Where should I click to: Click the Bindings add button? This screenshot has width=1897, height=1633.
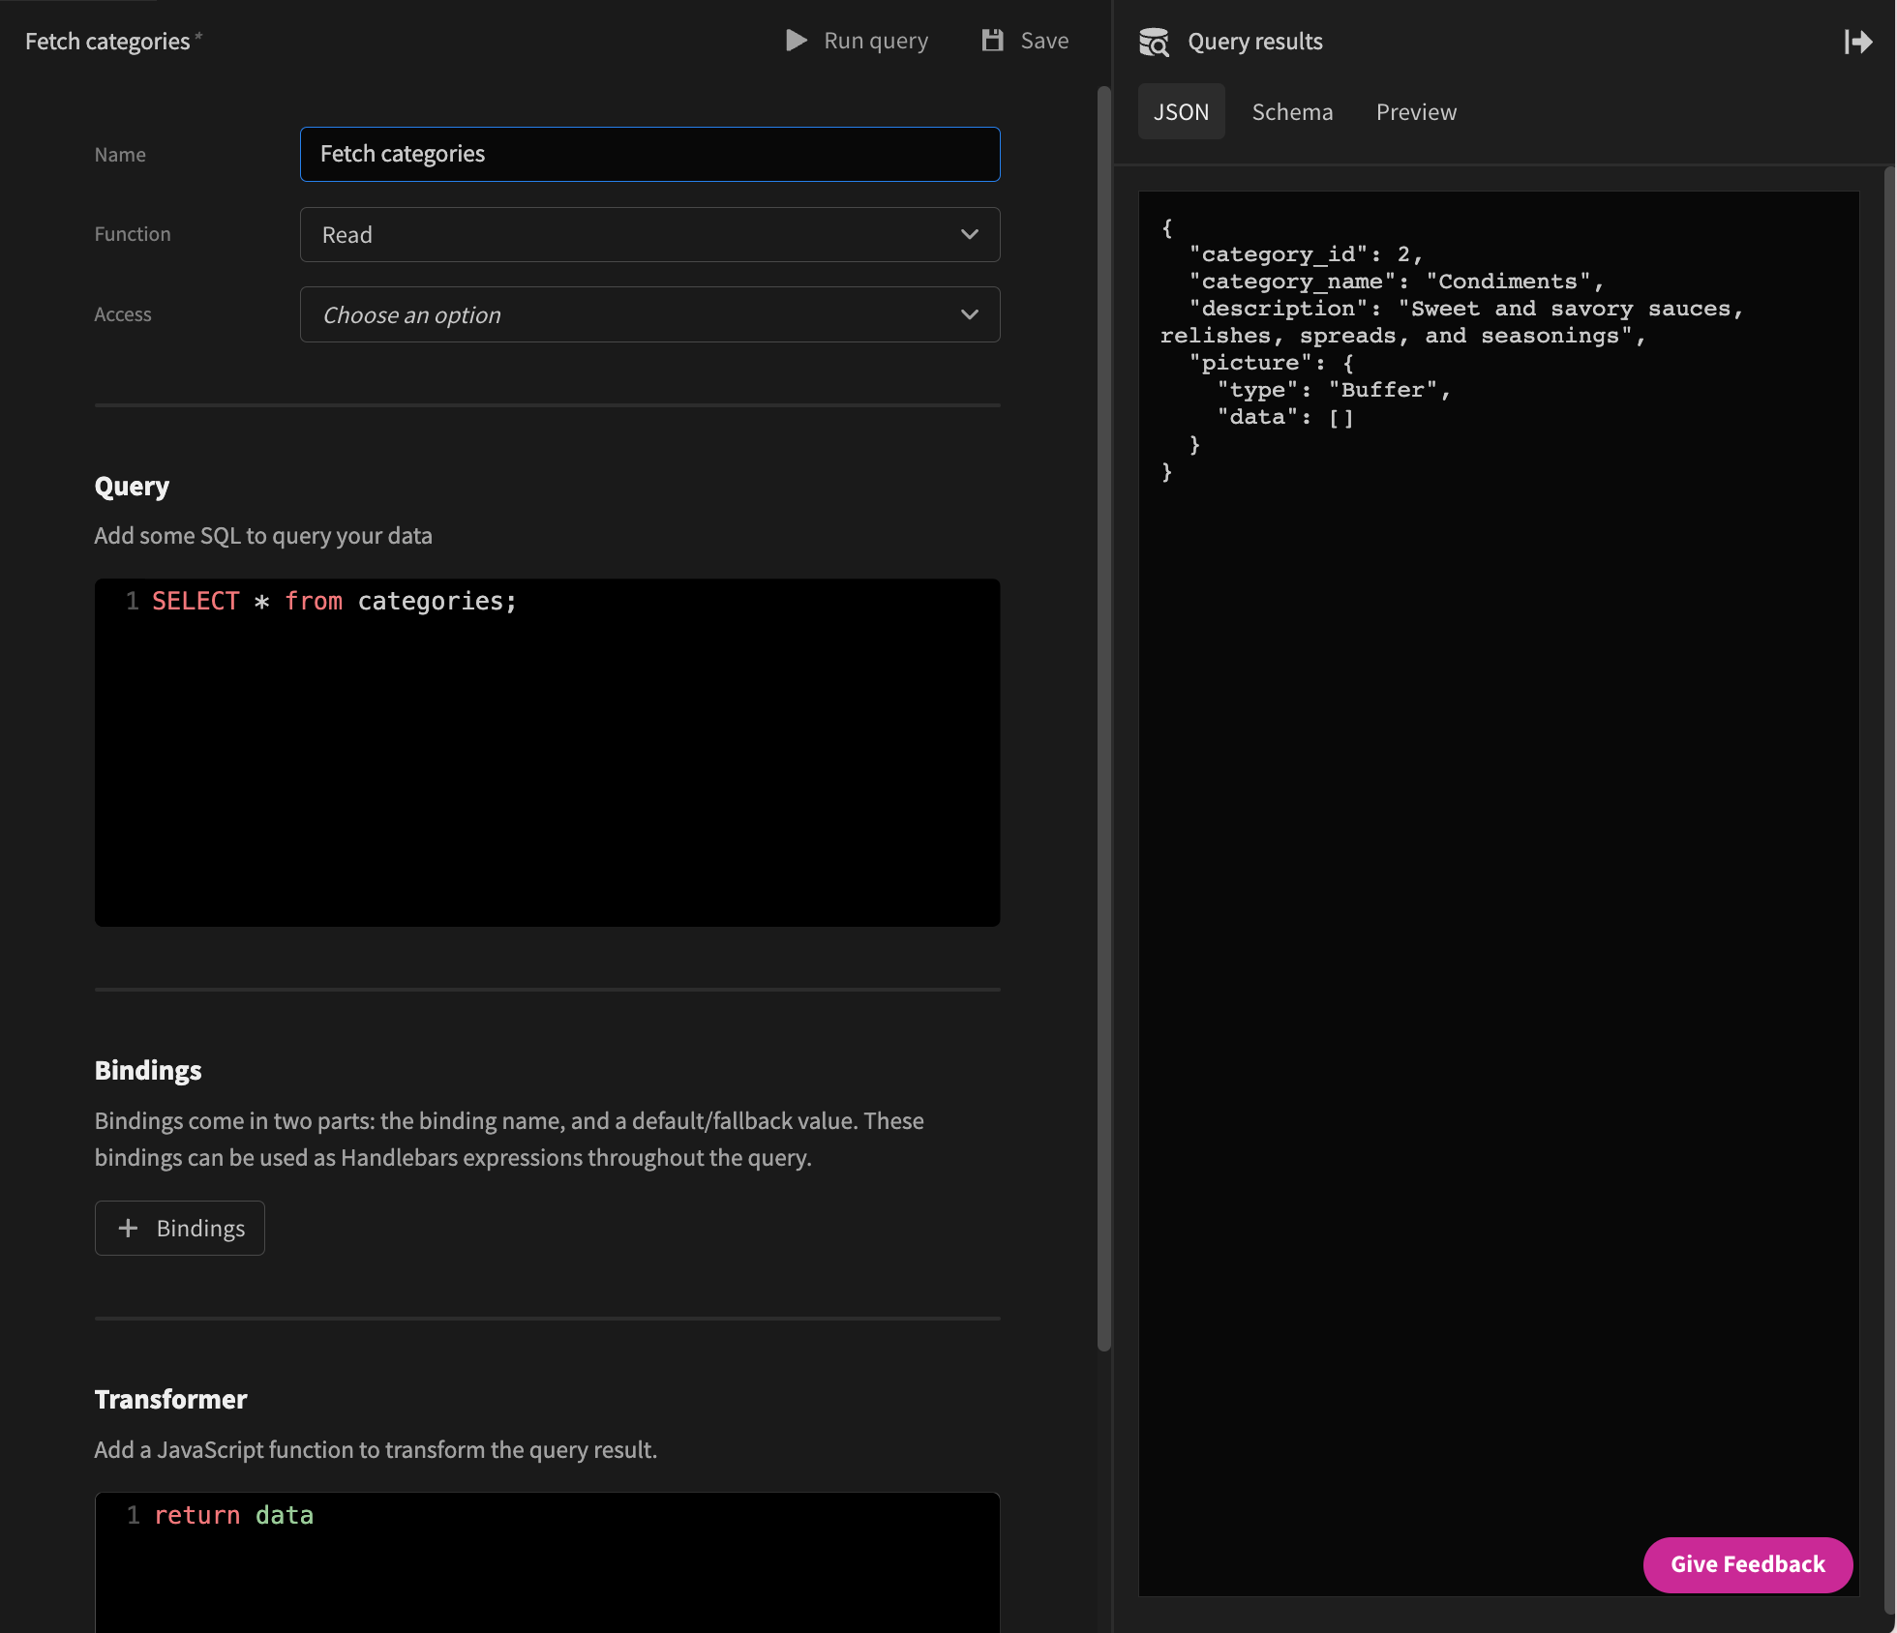(179, 1227)
